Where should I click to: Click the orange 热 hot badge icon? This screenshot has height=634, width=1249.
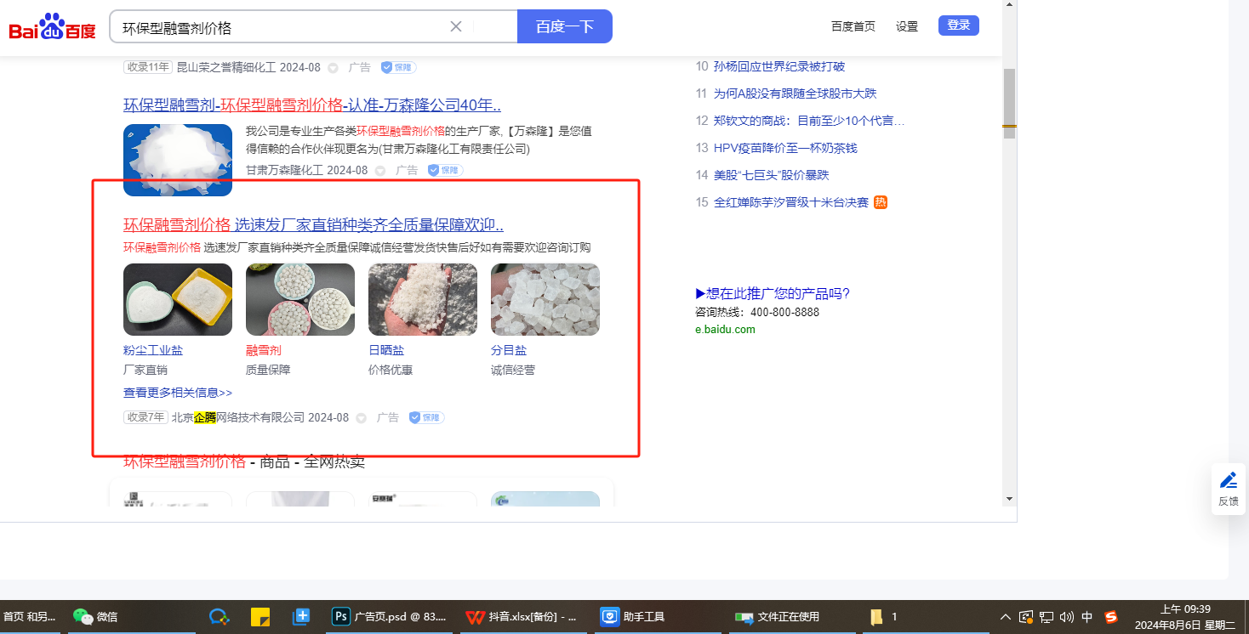pos(881,202)
